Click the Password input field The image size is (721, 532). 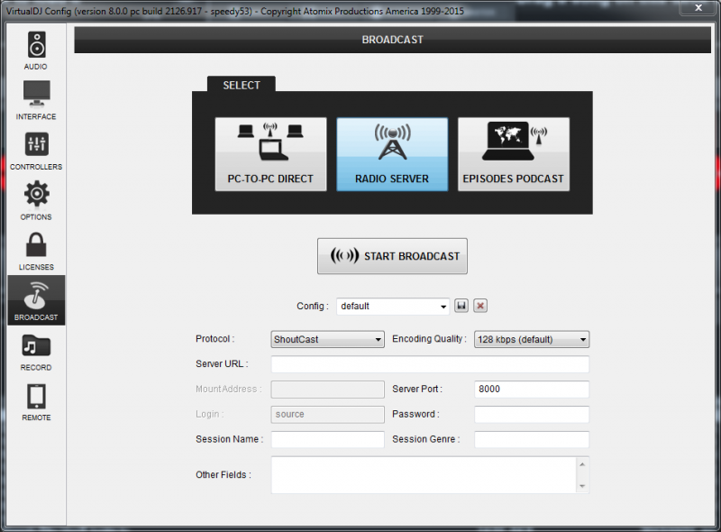coord(532,414)
